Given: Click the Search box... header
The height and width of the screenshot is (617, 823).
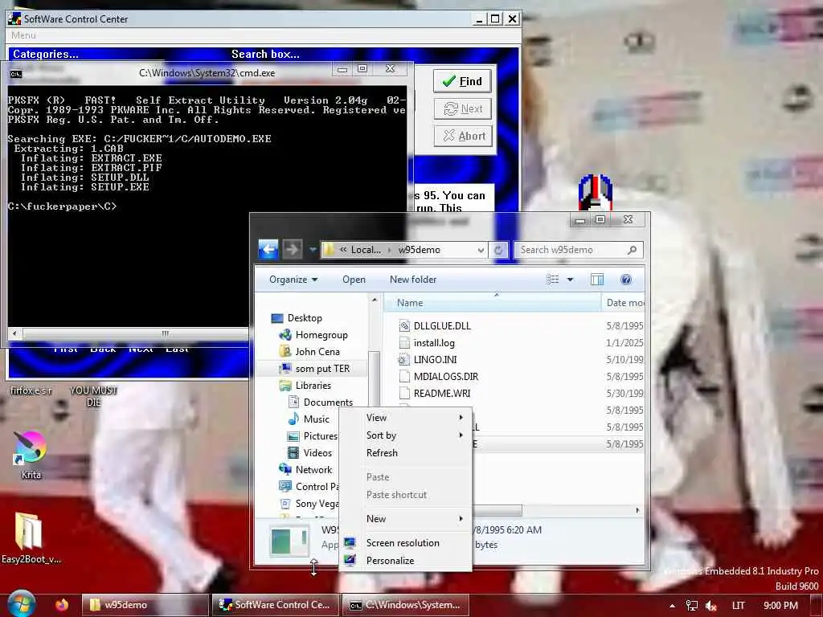Looking at the screenshot, I should [265, 54].
